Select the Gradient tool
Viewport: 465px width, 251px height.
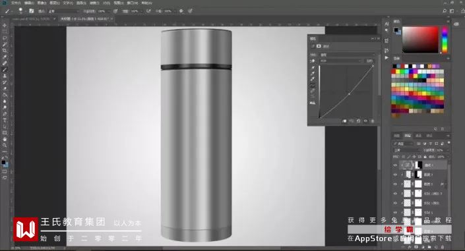pos(5,95)
